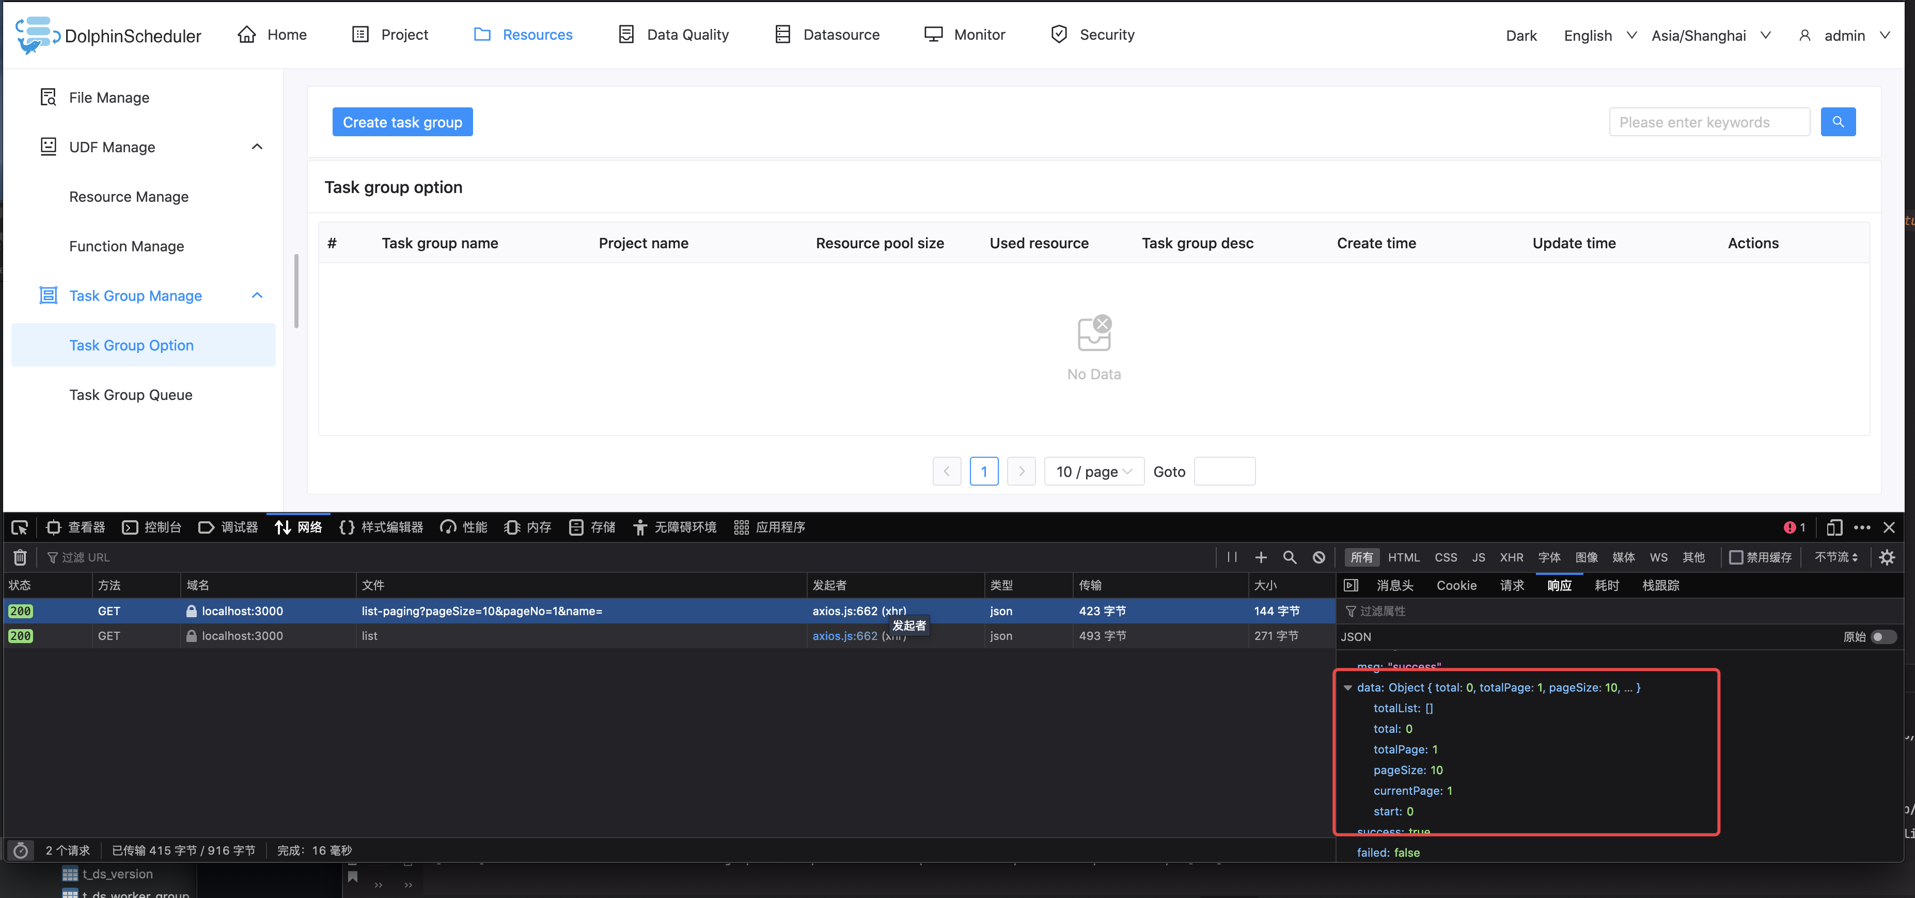Switch to Dark theme
1915x898 pixels.
[x=1521, y=36]
